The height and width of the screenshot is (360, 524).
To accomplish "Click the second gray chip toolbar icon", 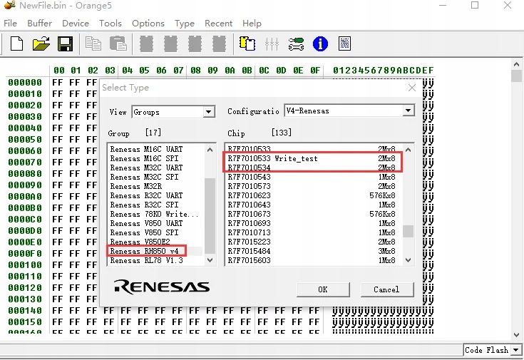I will [170, 43].
